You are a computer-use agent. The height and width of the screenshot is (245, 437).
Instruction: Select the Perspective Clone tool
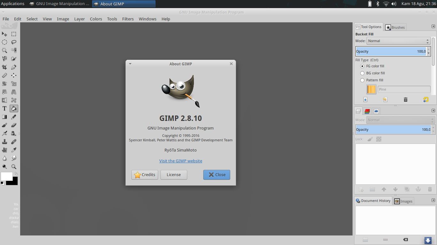coord(4,150)
